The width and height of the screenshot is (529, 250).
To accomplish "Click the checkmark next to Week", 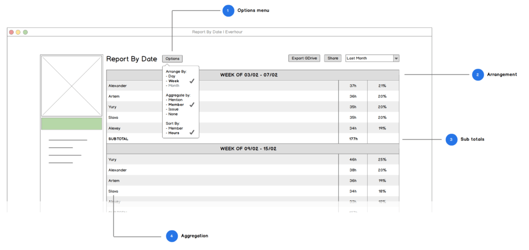I will point(192,81).
